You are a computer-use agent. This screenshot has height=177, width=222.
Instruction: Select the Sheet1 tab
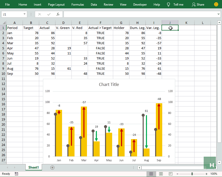[34, 167]
